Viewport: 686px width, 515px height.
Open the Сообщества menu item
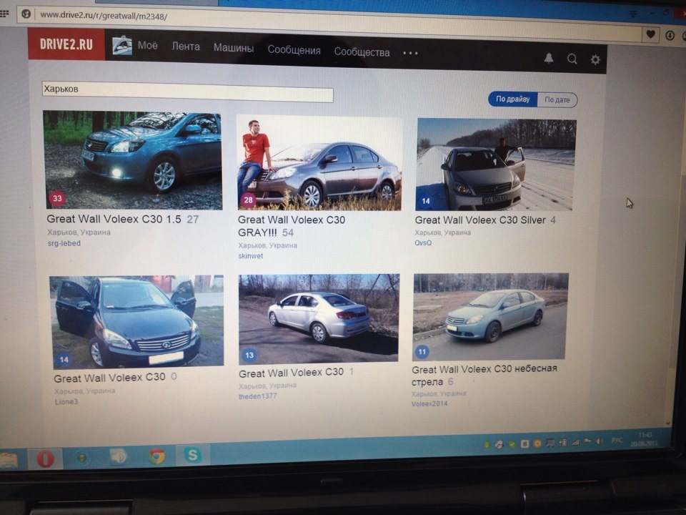coord(362,52)
